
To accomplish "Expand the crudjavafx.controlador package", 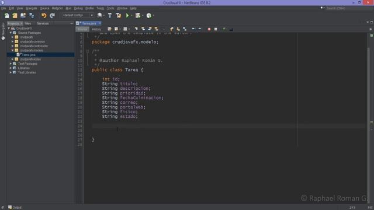I will click(x=13, y=46).
